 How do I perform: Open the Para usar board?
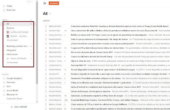(11, 82)
